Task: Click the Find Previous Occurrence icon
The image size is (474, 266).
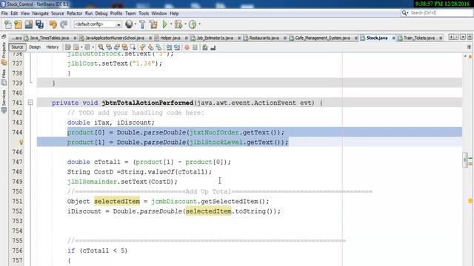Action: (x=109, y=47)
